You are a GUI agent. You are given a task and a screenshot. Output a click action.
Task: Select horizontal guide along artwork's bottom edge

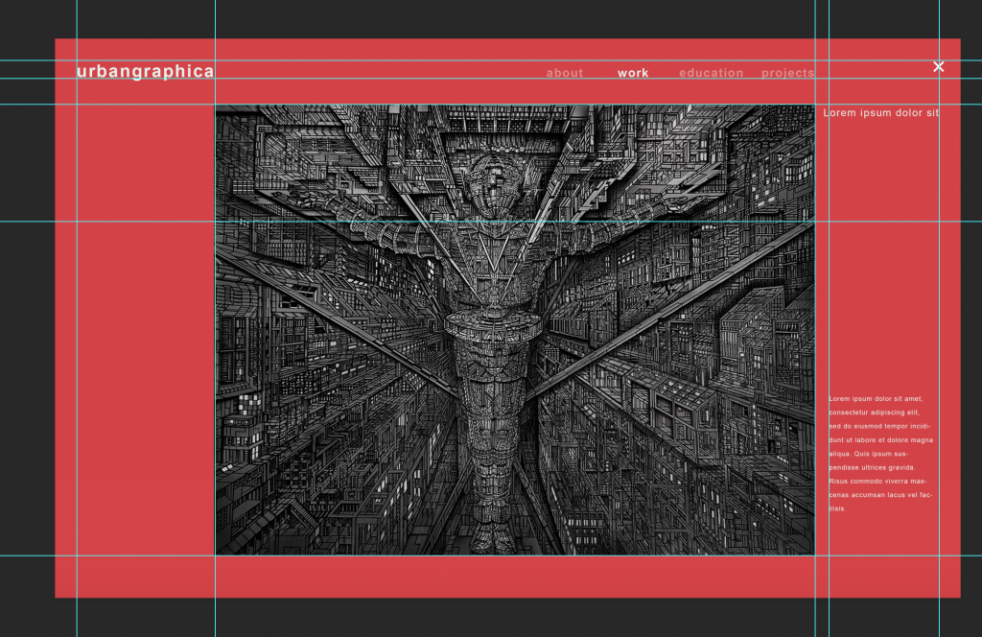384,555
